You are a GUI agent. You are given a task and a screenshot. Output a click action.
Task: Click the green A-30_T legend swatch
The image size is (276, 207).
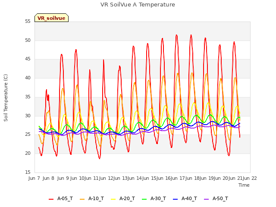click(x=144, y=199)
